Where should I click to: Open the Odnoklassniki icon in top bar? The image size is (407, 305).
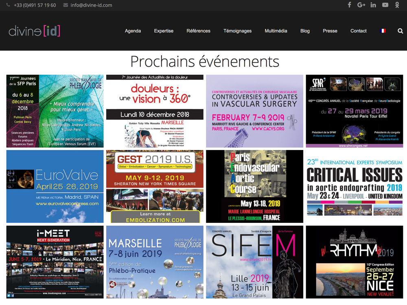pyautogui.click(x=397, y=5)
